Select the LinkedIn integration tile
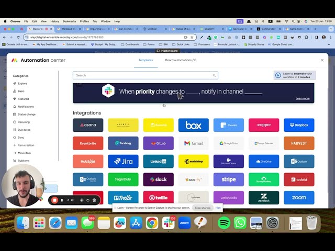The height and width of the screenshot is (251, 335). pos(158,162)
